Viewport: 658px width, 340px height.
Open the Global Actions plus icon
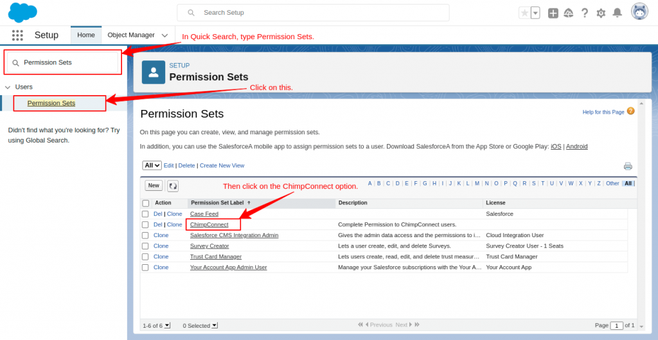point(553,13)
